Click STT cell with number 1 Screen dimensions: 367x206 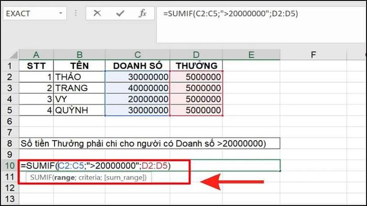[36, 77]
